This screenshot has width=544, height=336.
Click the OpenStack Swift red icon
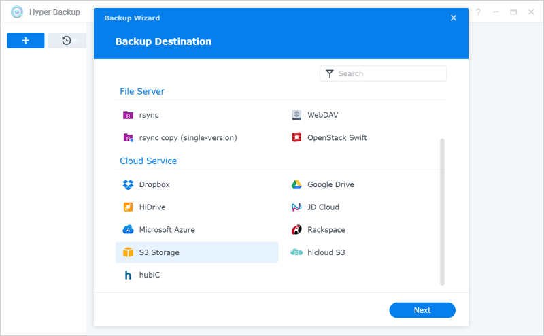(x=296, y=137)
